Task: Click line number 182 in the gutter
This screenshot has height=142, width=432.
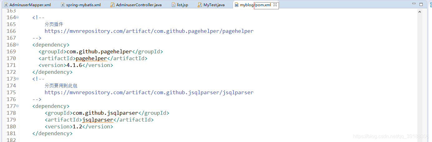Action: tap(11, 140)
